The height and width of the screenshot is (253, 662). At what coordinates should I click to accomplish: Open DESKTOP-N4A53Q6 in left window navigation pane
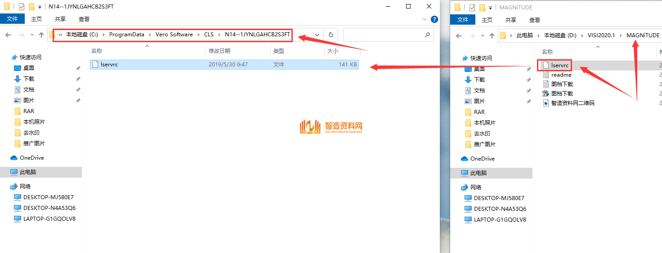coord(49,208)
